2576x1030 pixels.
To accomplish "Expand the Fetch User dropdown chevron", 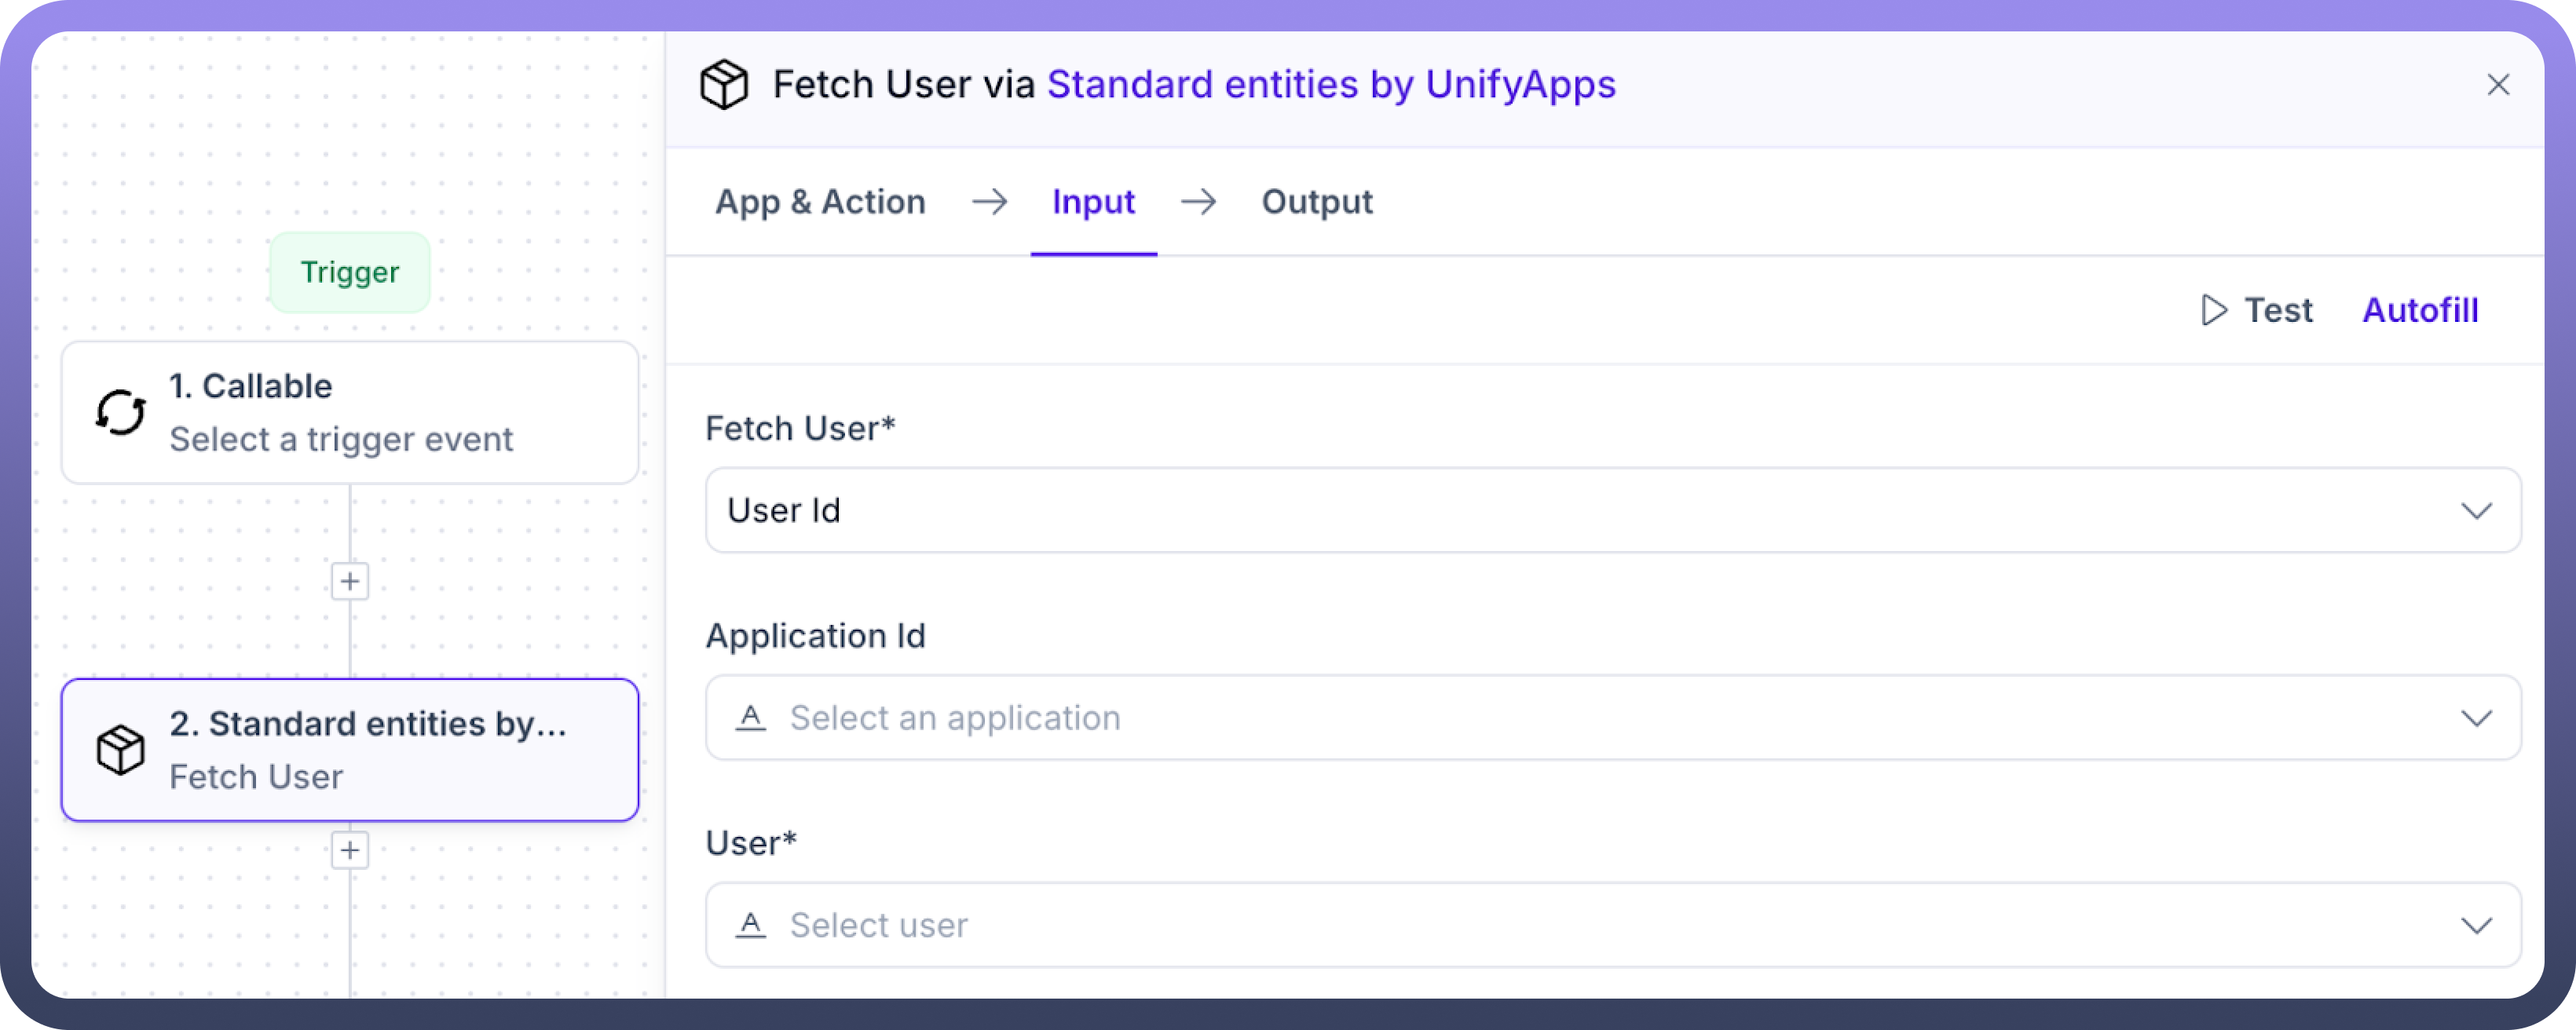I will 2476,511.
